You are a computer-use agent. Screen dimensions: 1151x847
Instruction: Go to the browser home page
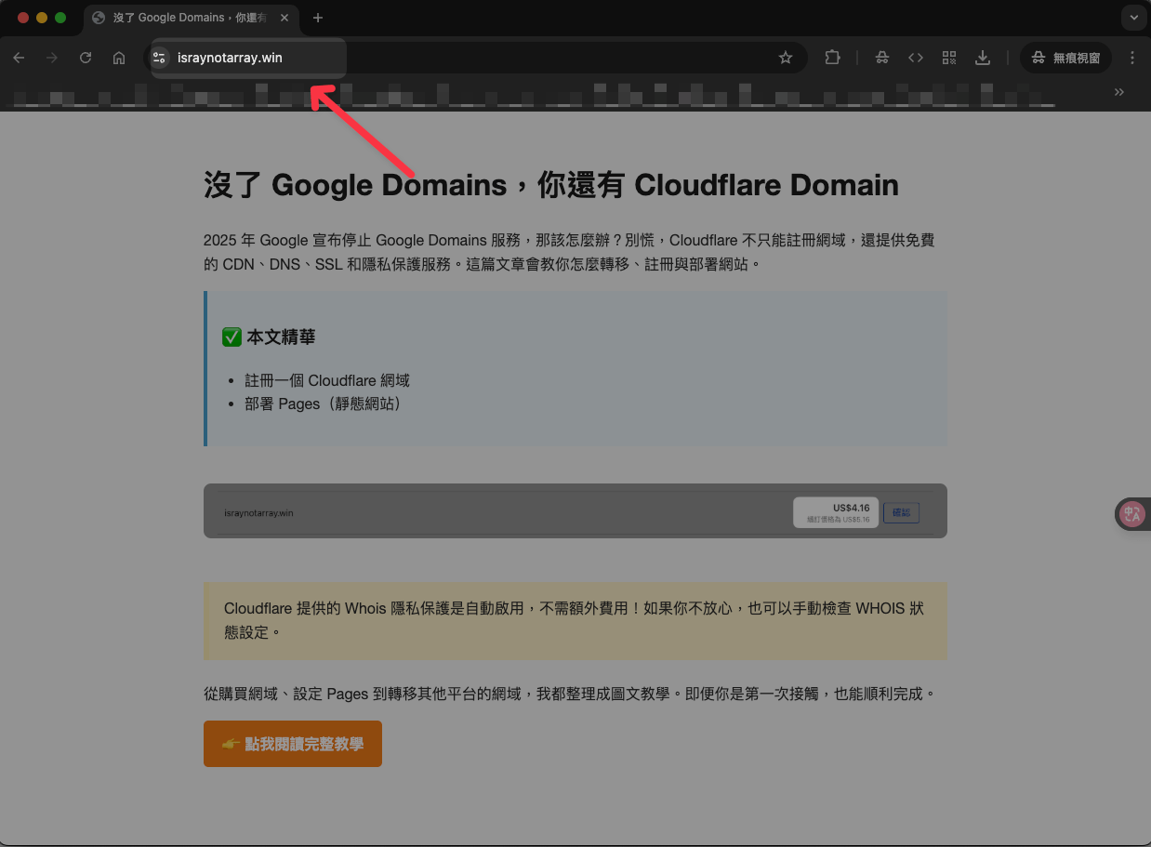click(119, 58)
